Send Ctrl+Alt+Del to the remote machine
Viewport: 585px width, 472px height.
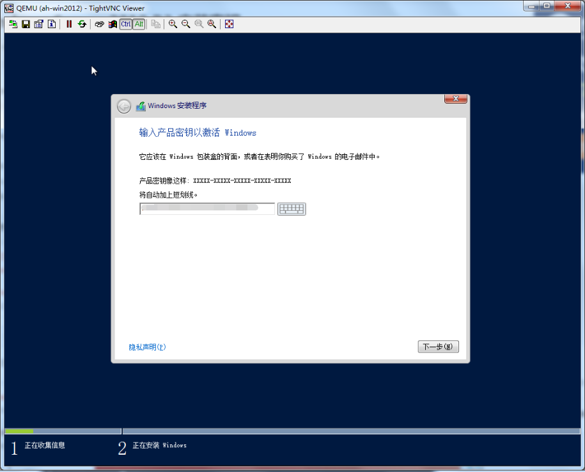(x=100, y=24)
